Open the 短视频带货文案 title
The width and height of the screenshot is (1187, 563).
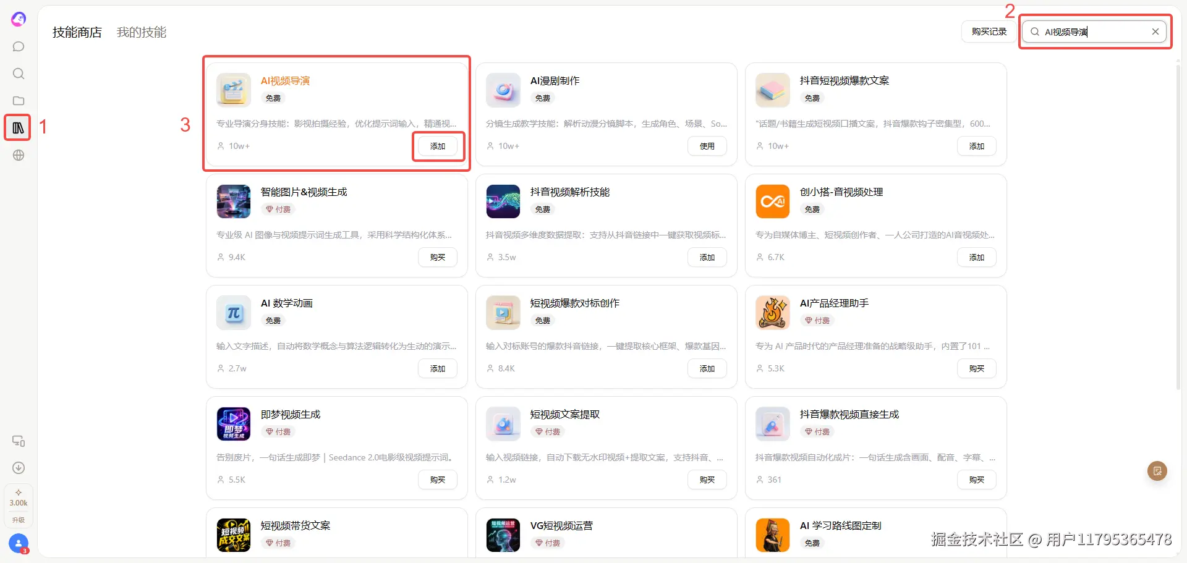click(x=296, y=526)
